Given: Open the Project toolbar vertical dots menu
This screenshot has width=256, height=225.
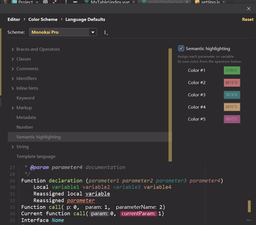Looking at the screenshot, I should coord(66,2).
